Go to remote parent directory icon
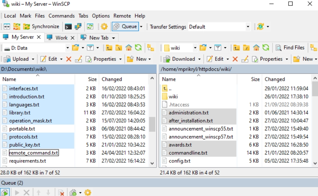Viewport: 318px width, 196px height. click(237, 48)
